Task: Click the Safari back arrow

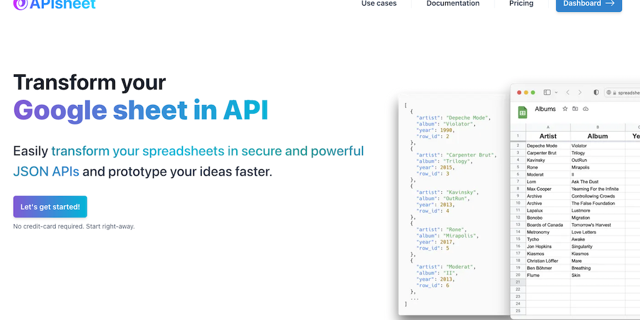Action: pos(567,92)
